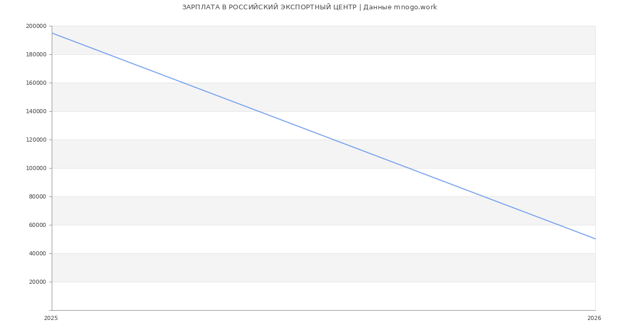Click the word "Данные" in the title
This screenshot has height=336, width=621.
coord(377,7)
